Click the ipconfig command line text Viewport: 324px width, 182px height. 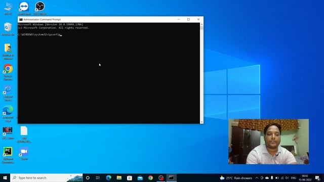39,34
